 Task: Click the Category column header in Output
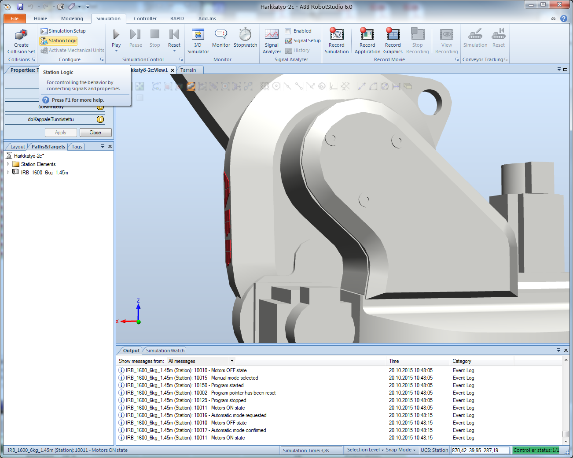click(482, 361)
